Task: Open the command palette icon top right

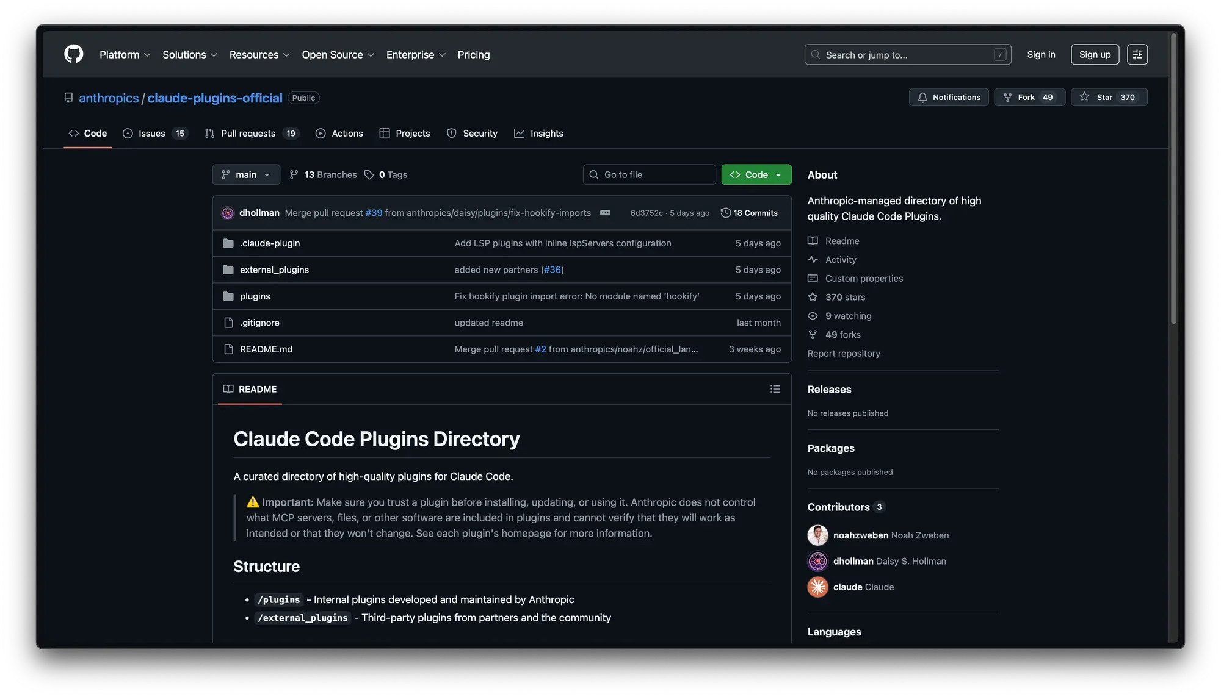Action: coord(1137,54)
